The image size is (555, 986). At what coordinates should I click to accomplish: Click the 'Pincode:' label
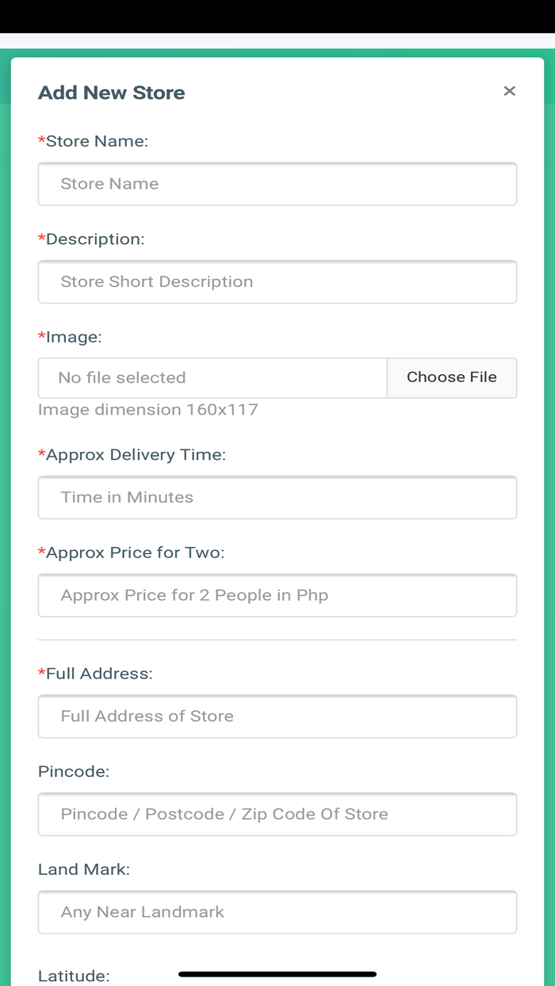[x=74, y=771]
